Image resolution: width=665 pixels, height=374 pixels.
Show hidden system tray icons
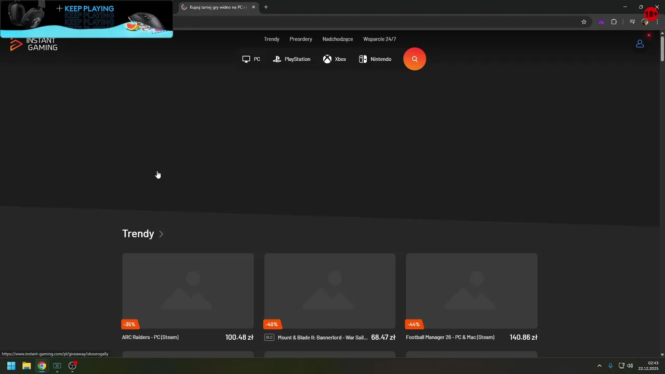(599, 366)
